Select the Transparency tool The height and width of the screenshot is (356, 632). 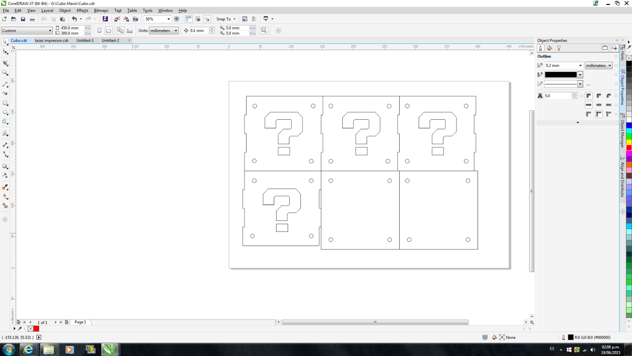coord(5,176)
